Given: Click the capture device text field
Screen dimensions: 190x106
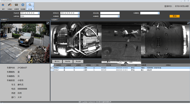Looking at the screenshot, I should pyautogui.click(x=110, y=13).
